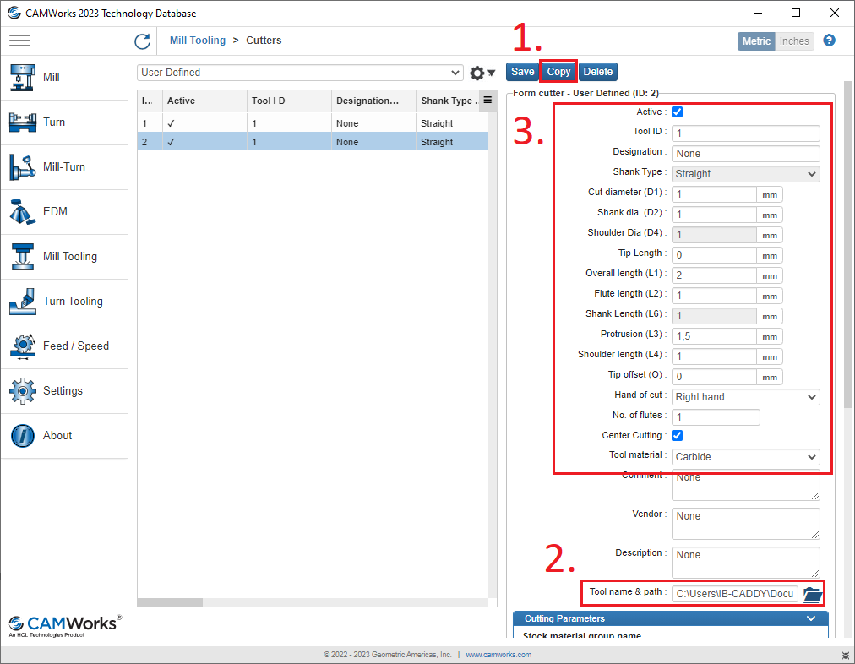Click the Tool name & path field
Screen dimensions: 855x664
tap(734, 594)
